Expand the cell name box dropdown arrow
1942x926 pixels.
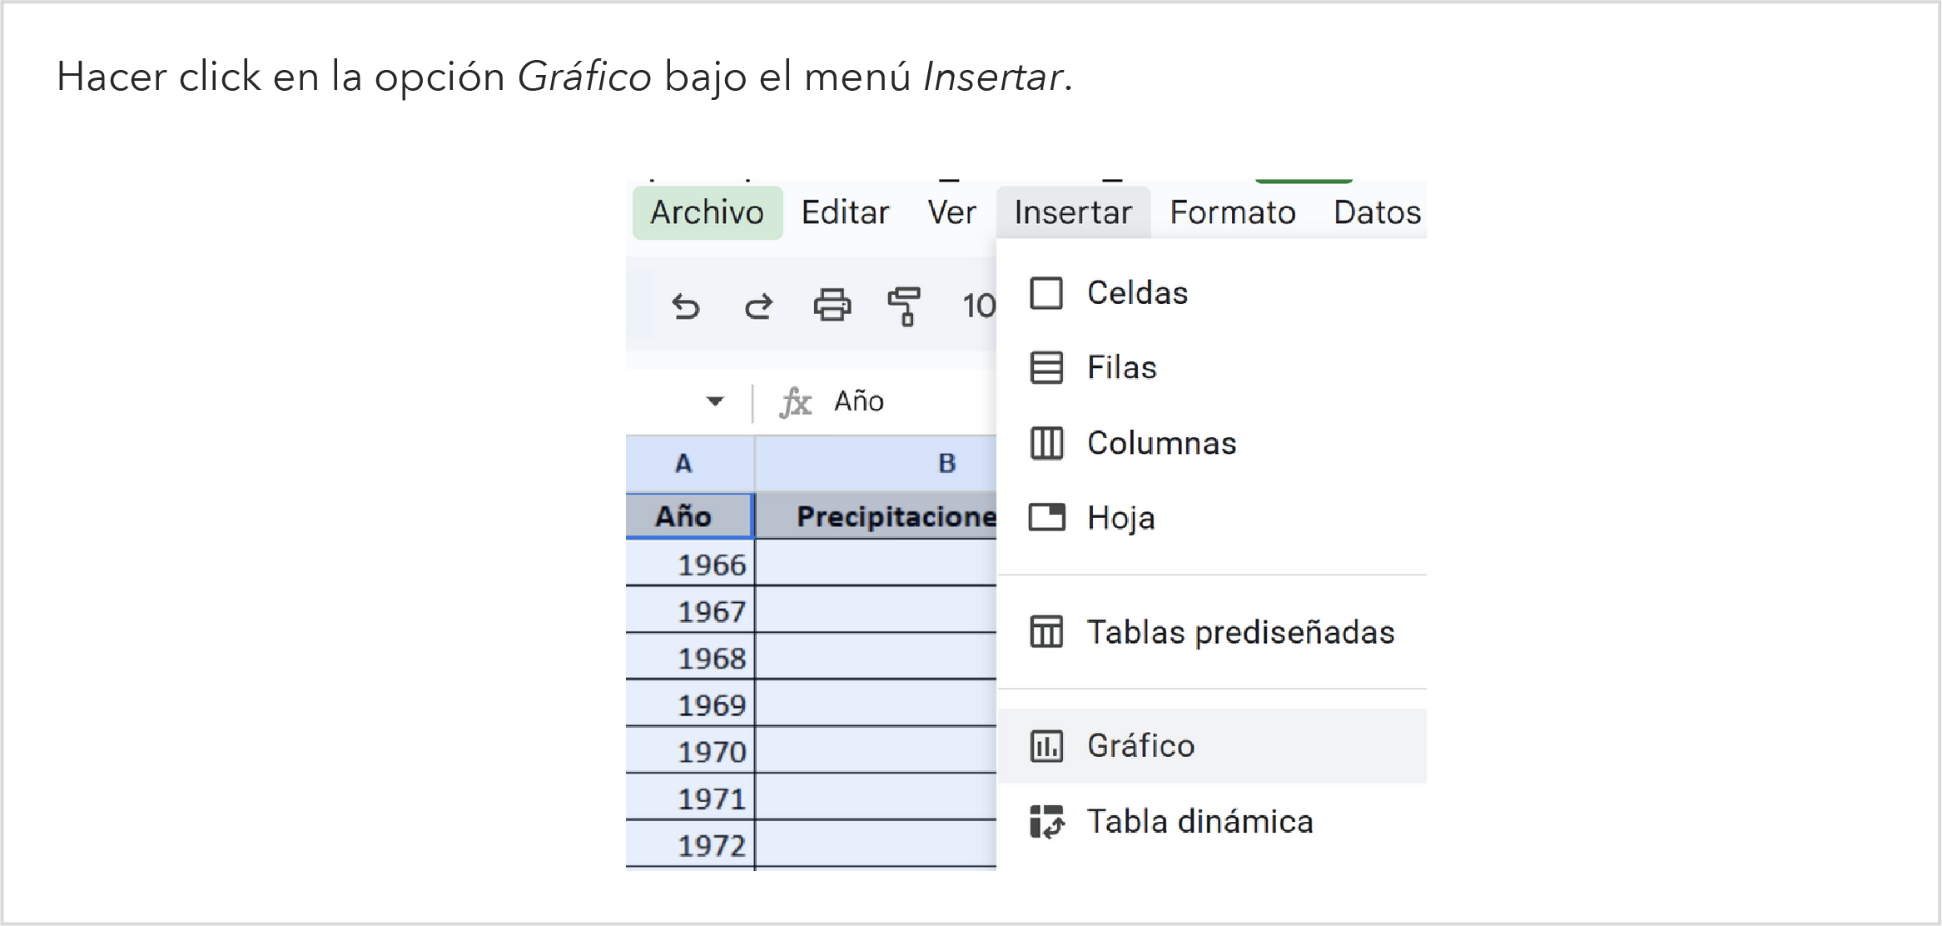pyautogui.click(x=714, y=401)
